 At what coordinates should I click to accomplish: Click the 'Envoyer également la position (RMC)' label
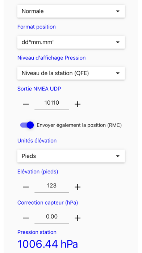79,125
